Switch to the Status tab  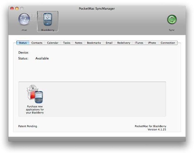(x=23, y=43)
